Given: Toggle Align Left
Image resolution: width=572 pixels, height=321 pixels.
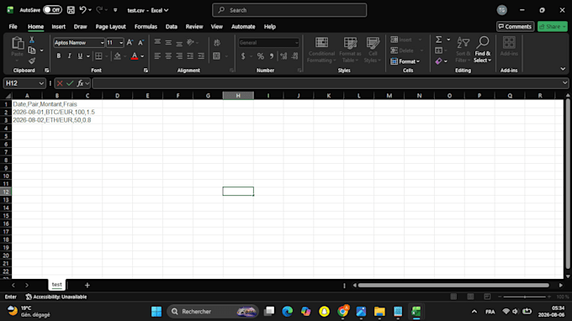Looking at the screenshot, I should (157, 56).
